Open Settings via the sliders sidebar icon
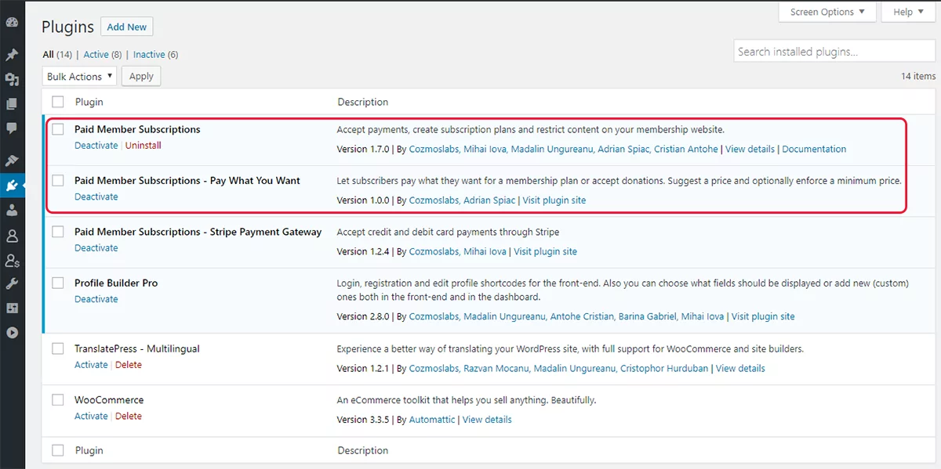The image size is (941, 469). point(12,308)
